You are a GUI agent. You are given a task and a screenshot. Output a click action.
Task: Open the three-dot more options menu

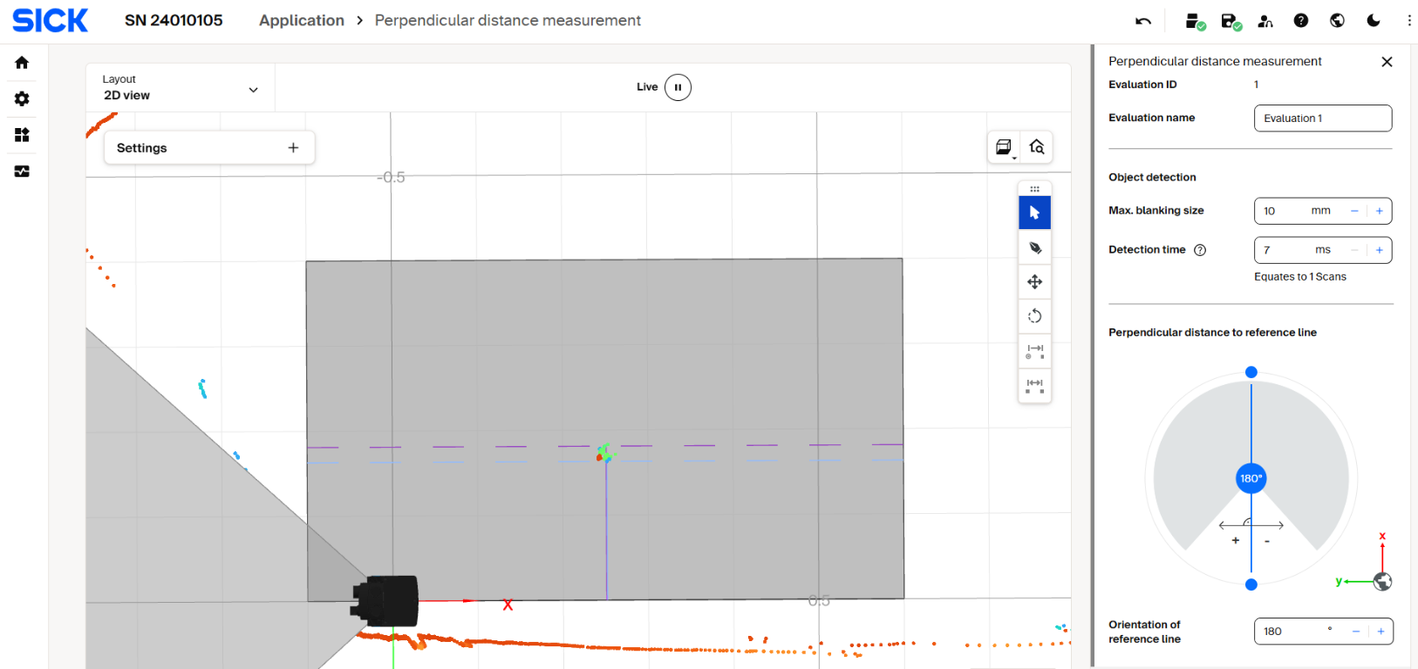[1409, 21]
